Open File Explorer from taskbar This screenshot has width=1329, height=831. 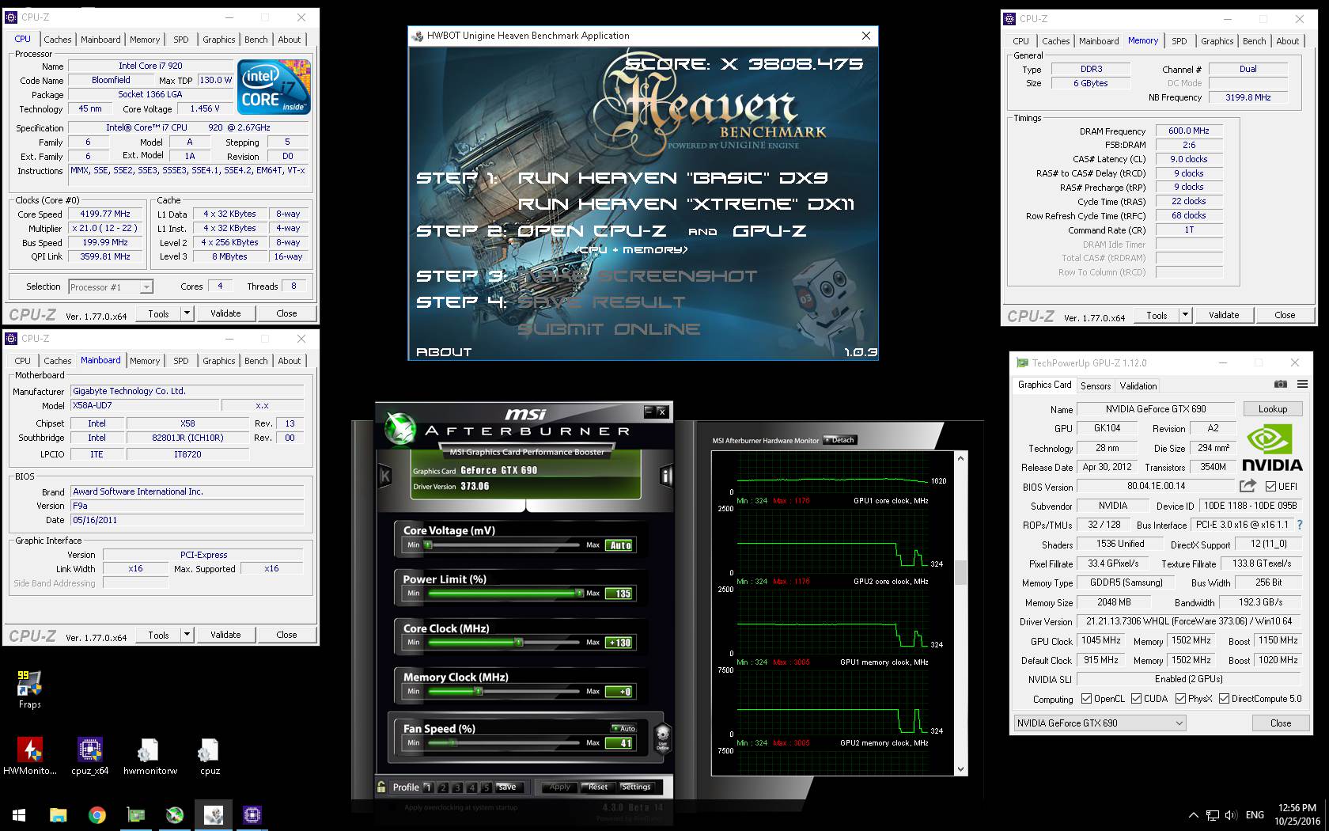pos(58,814)
